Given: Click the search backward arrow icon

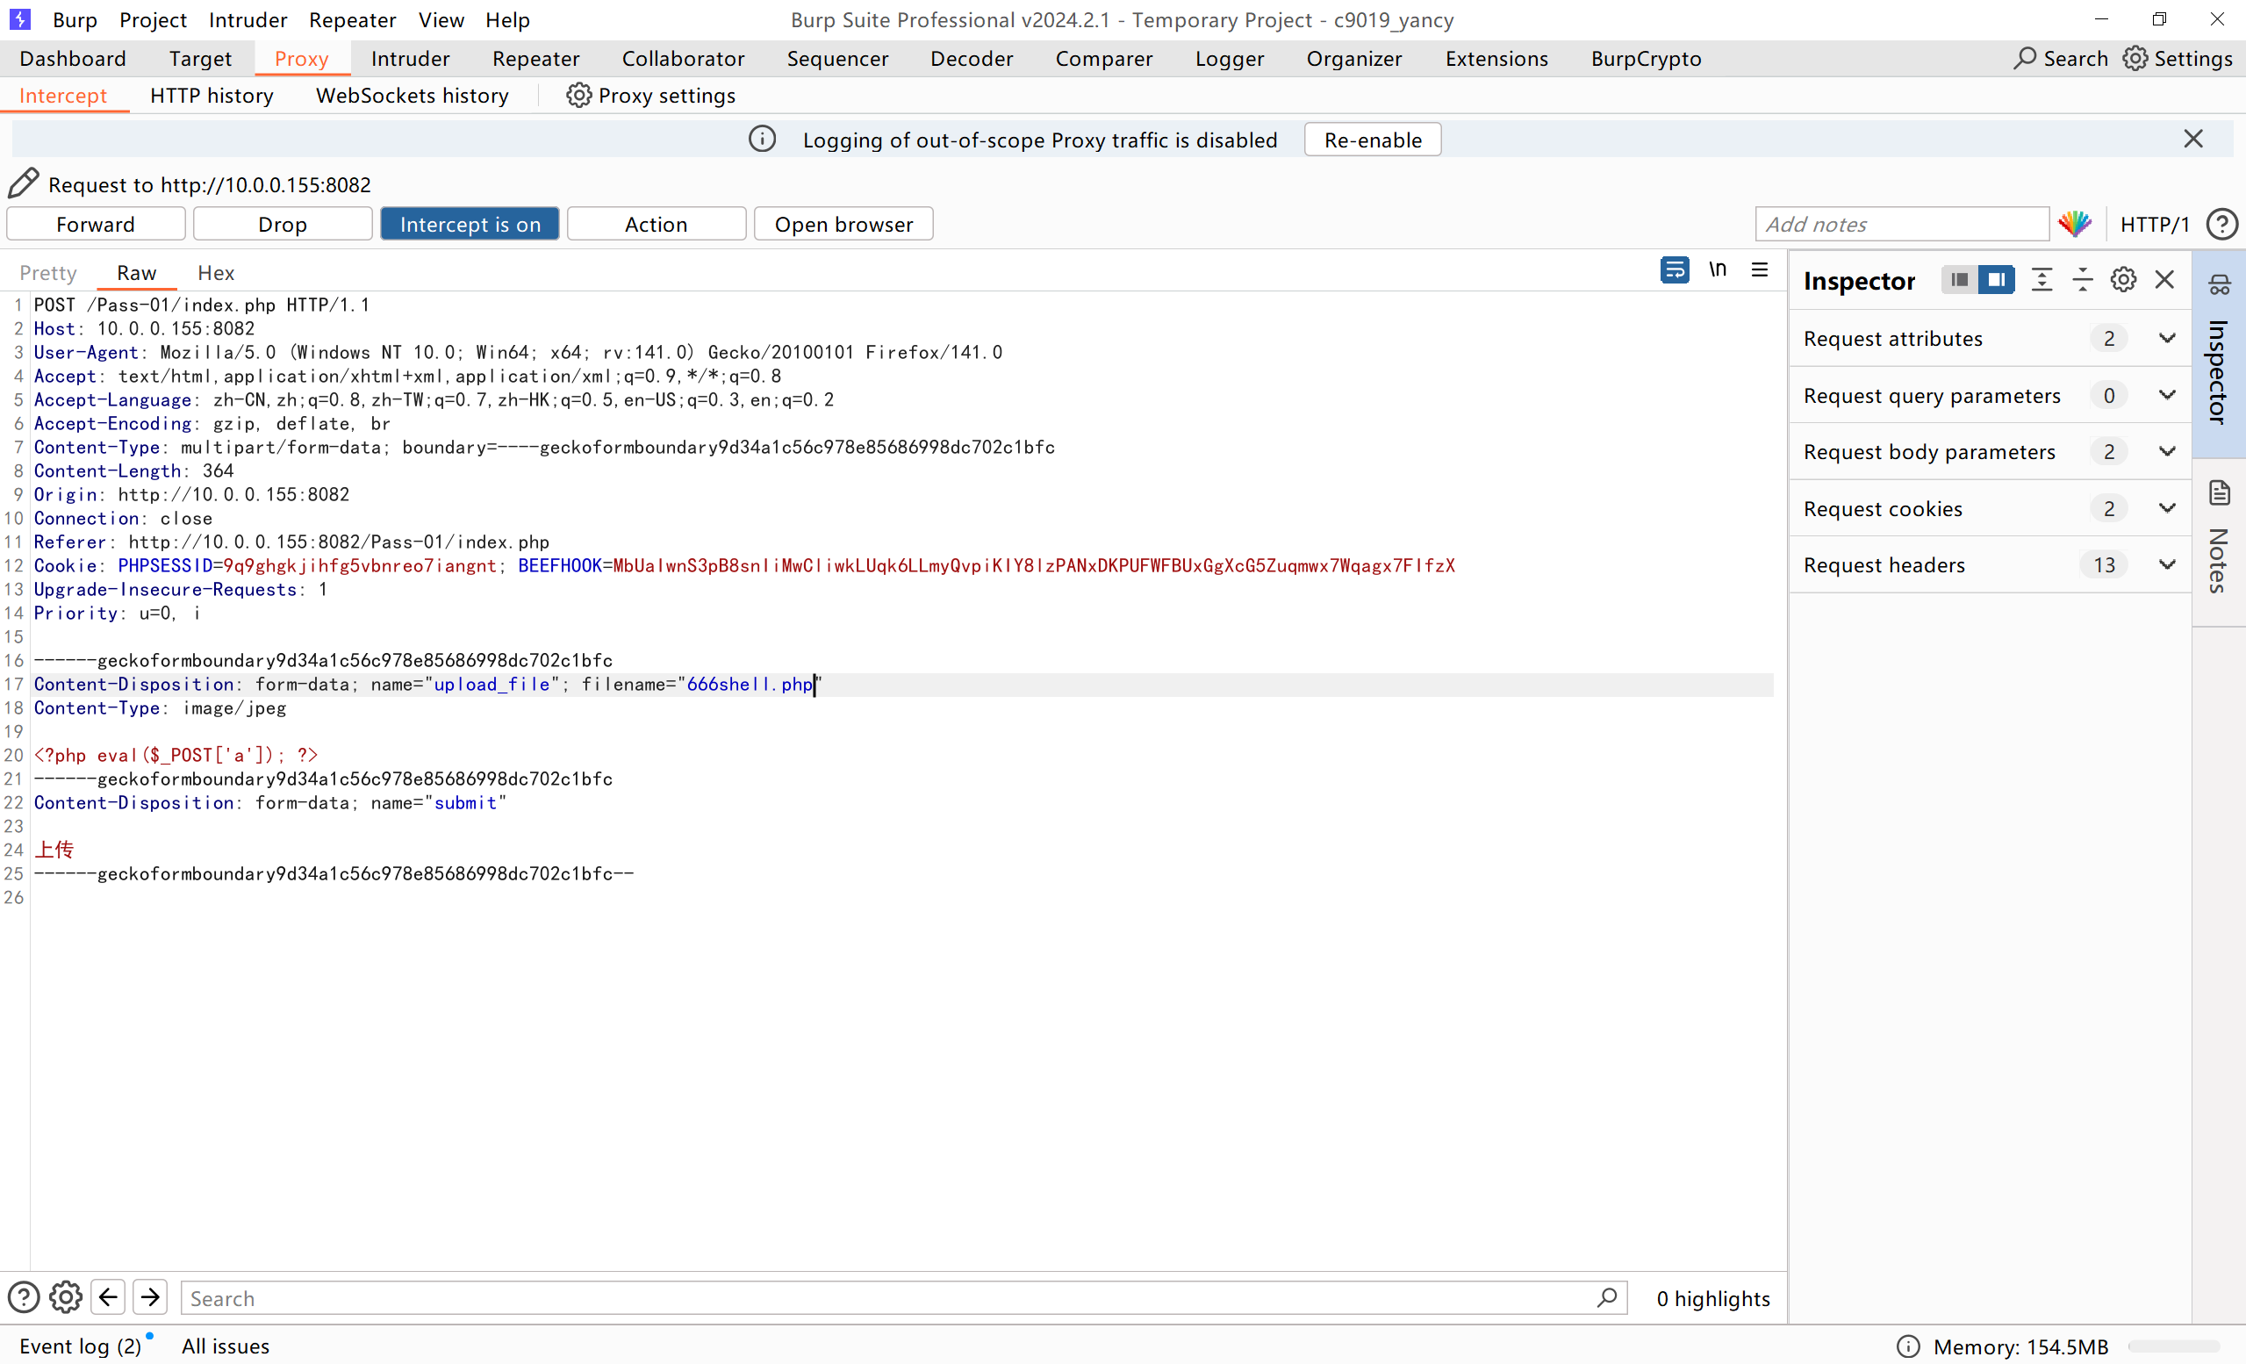Looking at the screenshot, I should pos(109,1297).
